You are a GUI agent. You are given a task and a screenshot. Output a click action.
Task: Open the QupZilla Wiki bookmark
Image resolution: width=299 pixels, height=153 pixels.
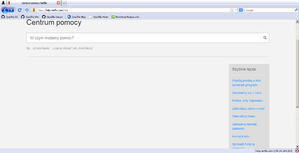30,17
